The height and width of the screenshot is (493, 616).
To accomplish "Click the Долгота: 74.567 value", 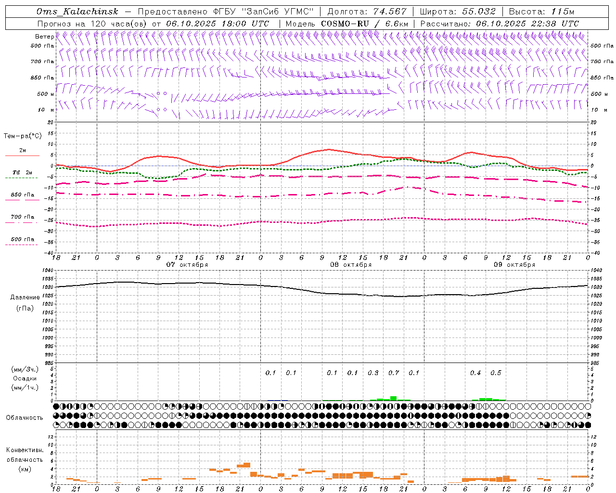I will pos(367,12).
